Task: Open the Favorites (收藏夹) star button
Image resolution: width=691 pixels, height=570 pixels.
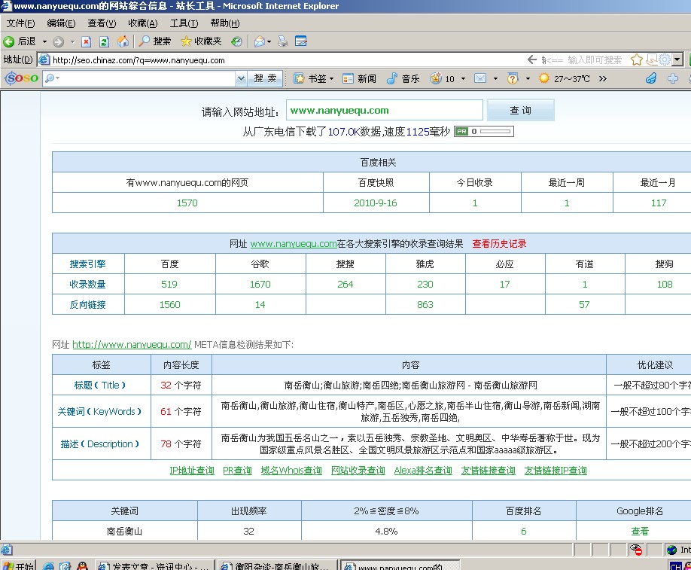Action: 201,41
